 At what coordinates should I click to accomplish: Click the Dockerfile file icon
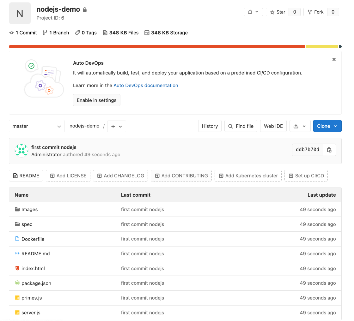tap(17, 239)
